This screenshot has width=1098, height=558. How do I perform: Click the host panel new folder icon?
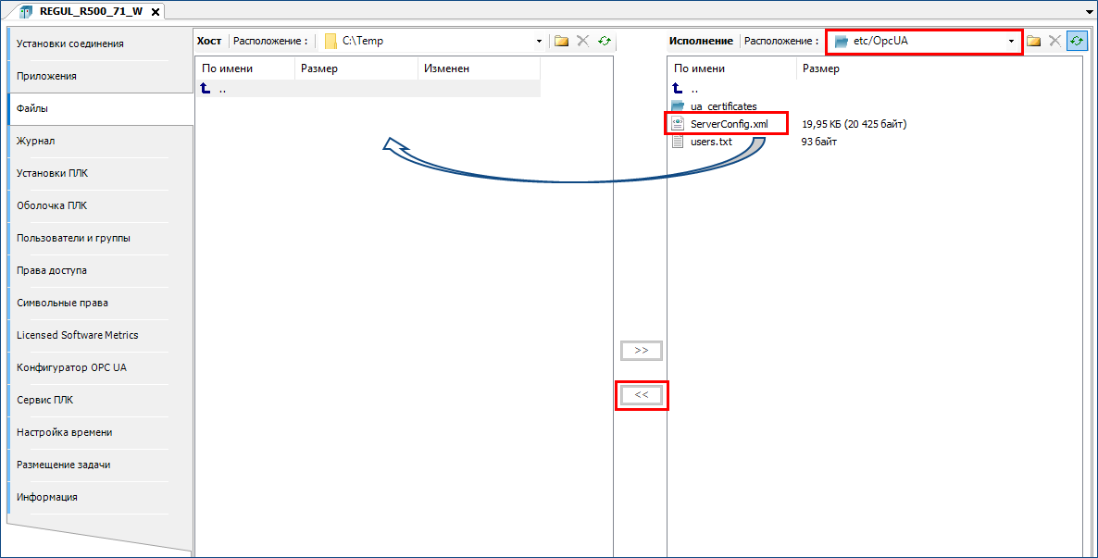pyautogui.click(x=561, y=41)
